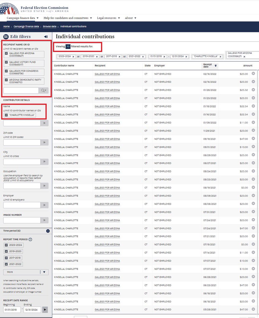Submit the City field arrow
The image size is (259, 318).
click(44, 162)
